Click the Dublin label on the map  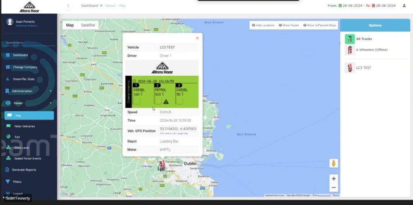(190, 164)
